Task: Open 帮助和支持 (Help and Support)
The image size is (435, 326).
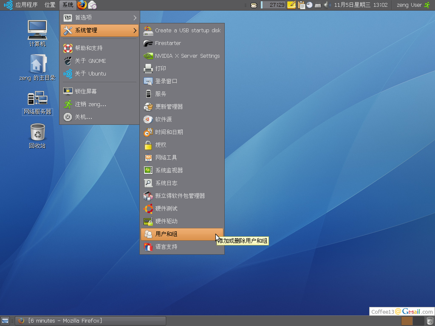Action: click(x=99, y=48)
